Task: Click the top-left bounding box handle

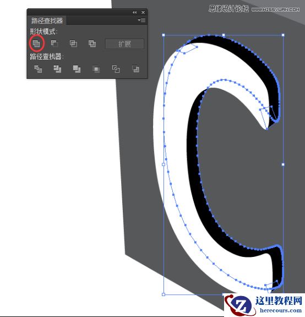Action: tap(164, 35)
